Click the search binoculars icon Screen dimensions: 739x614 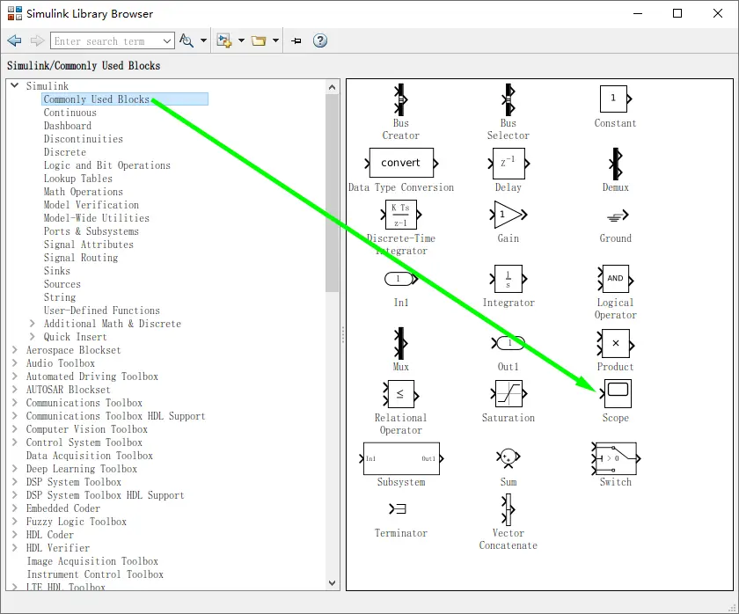187,41
